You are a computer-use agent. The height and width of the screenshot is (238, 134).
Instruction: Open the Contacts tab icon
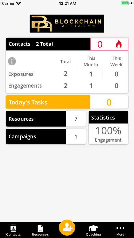click(13, 228)
